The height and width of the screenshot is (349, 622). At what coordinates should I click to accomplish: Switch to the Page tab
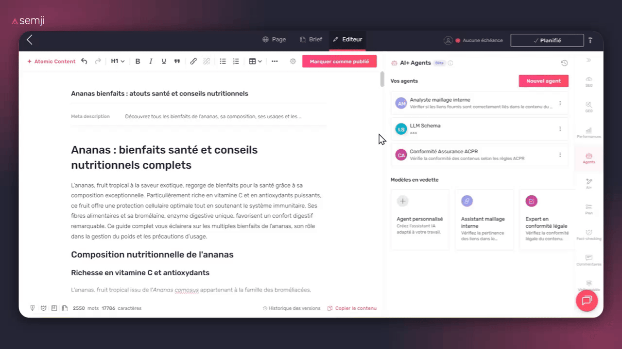coord(274,39)
